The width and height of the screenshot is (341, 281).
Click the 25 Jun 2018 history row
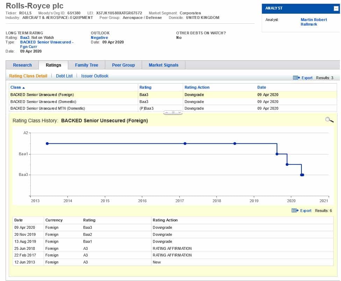173,248
